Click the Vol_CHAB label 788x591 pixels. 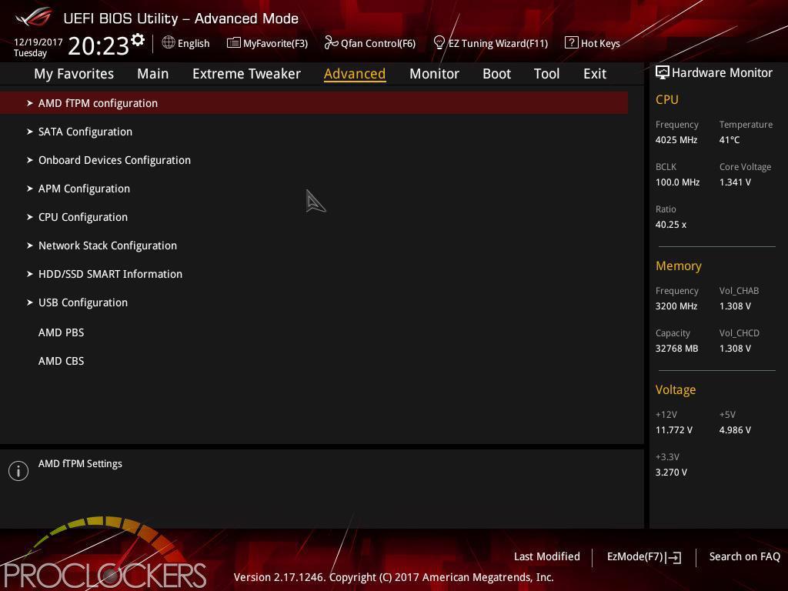[x=739, y=291]
